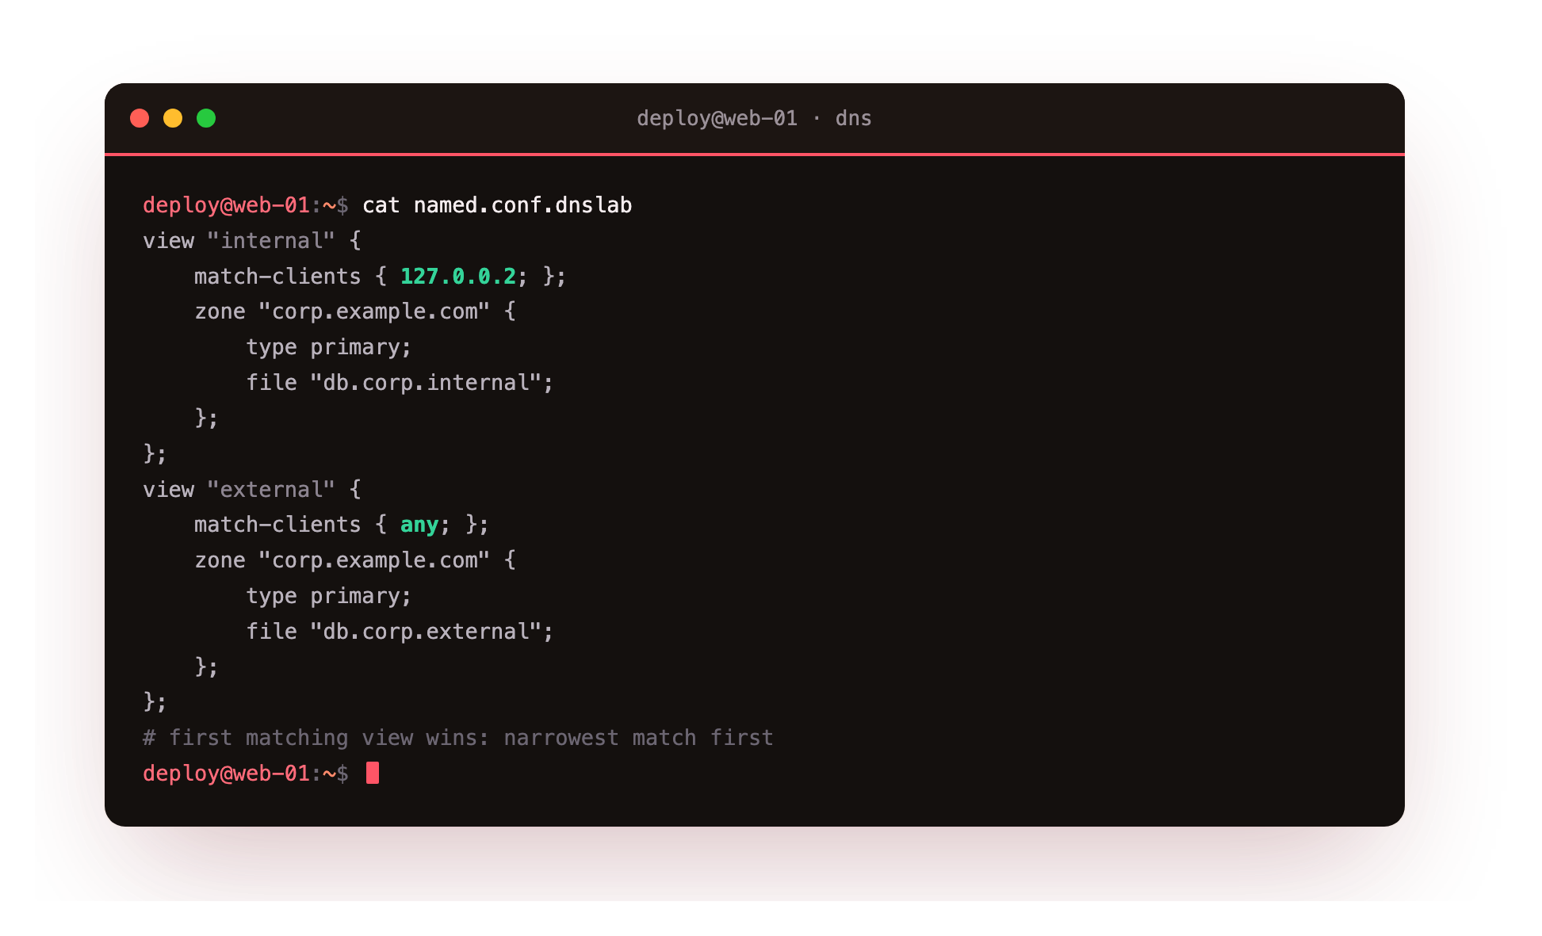Click the first zone "corp.example.com" line
Image resolution: width=1542 pixels, height=936 pixels.
pos(355,311)
